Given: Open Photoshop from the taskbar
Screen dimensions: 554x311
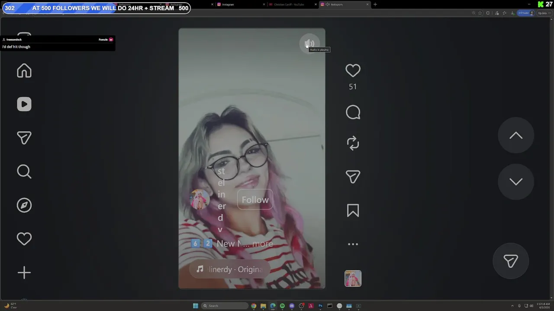Looking at the screenshot, I should (x=320, y=306).
